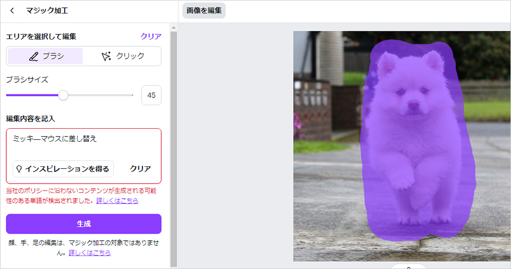The height and width of the screenshot is (269, 511).
Task: Select the ブラシ brush mode
Action: (45, 56)
